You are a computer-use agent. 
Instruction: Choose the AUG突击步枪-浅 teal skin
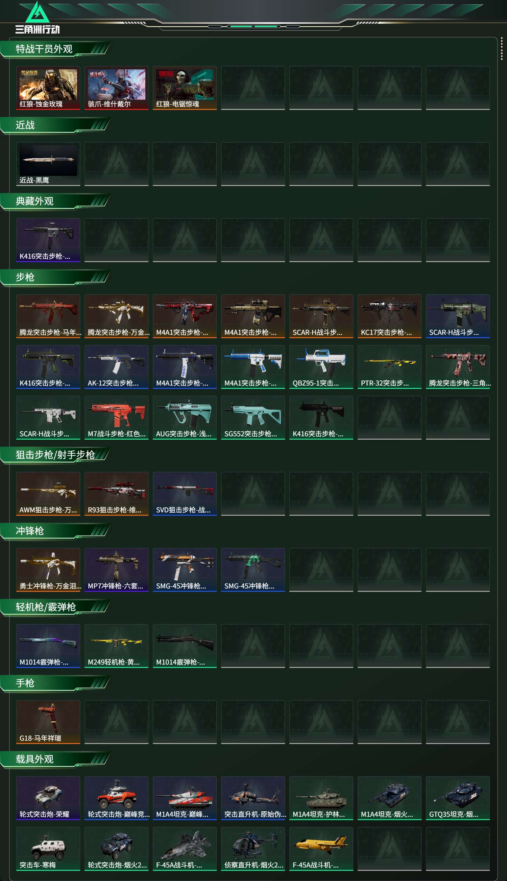(185, 418)
